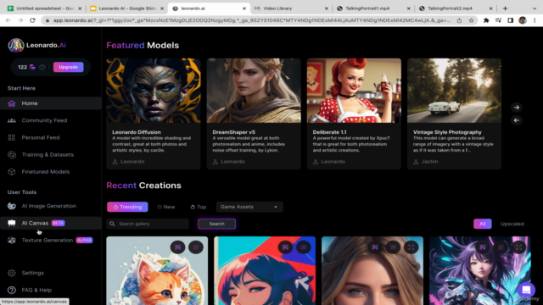Switch to Video Library browser tab
This screenshot has width=543, height=305.
[x=290, y=8]
